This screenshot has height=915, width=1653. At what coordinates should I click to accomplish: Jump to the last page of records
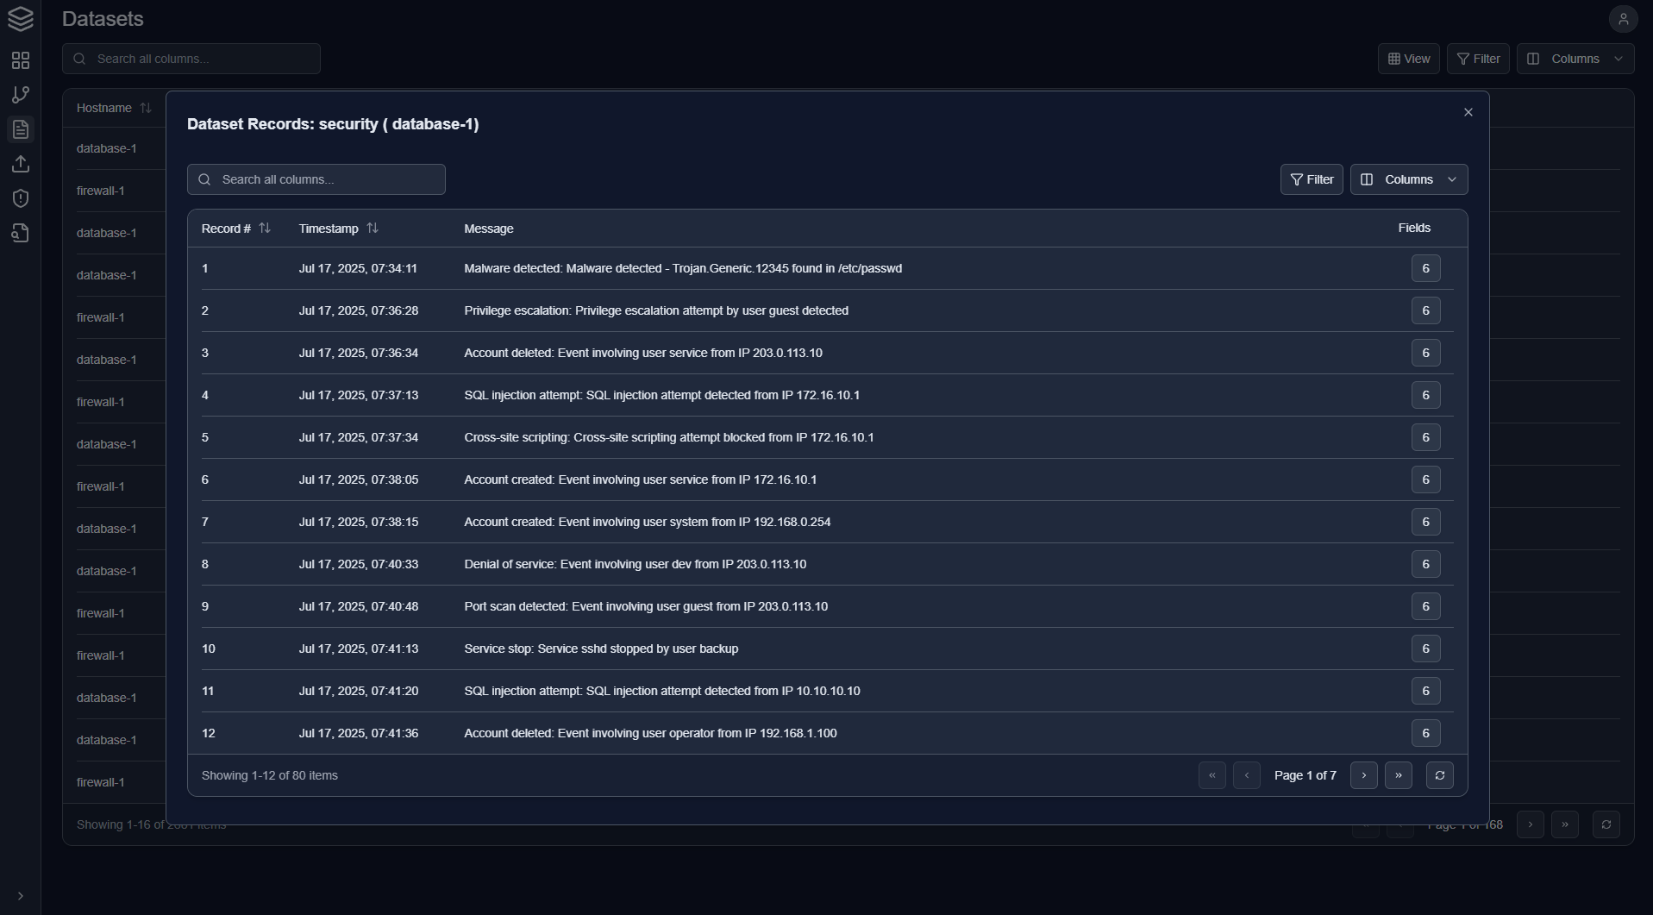[1399, 775]
